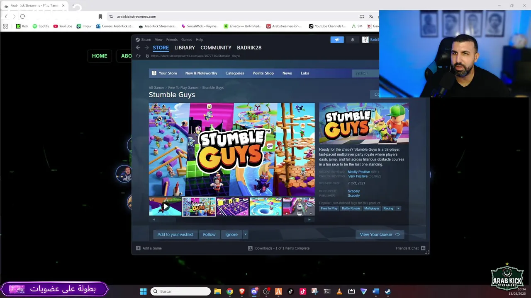
Task: Open the Friends menu in Steam
Action: tap(172, 40)
